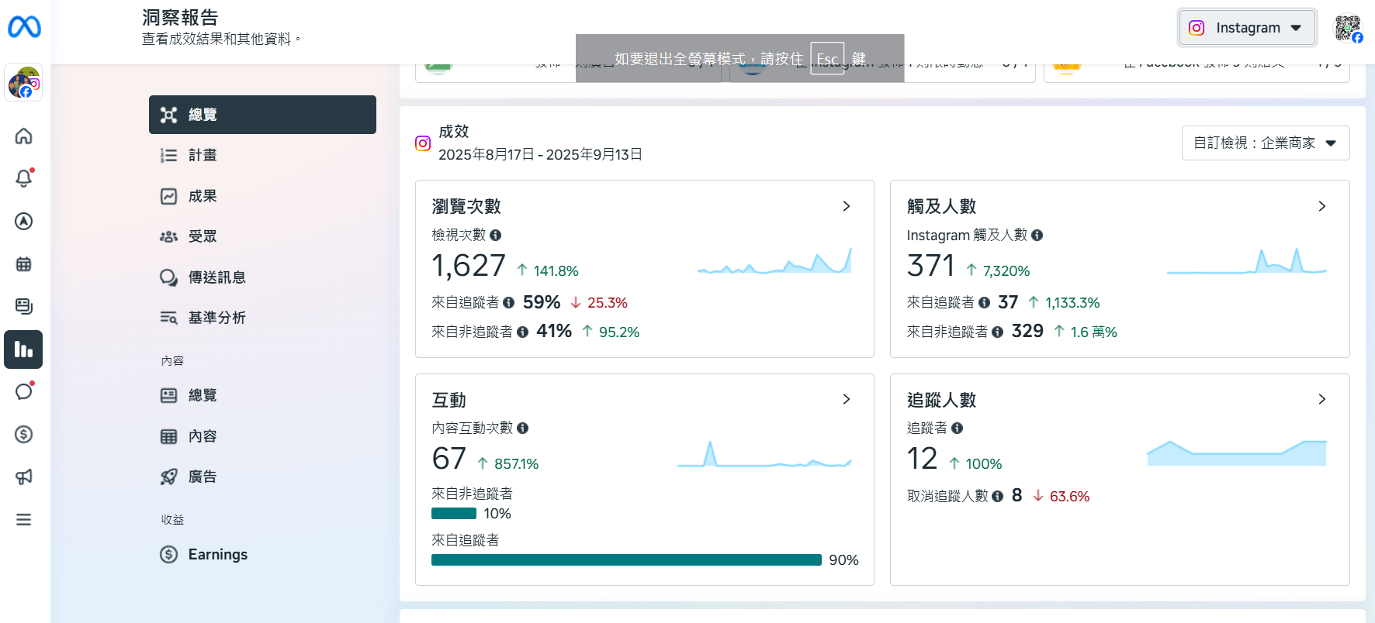Open 基準分析 in sidebar
The width and height of the screenshot is (1375, 623).
pyautogui.click(x=216, y=318)
